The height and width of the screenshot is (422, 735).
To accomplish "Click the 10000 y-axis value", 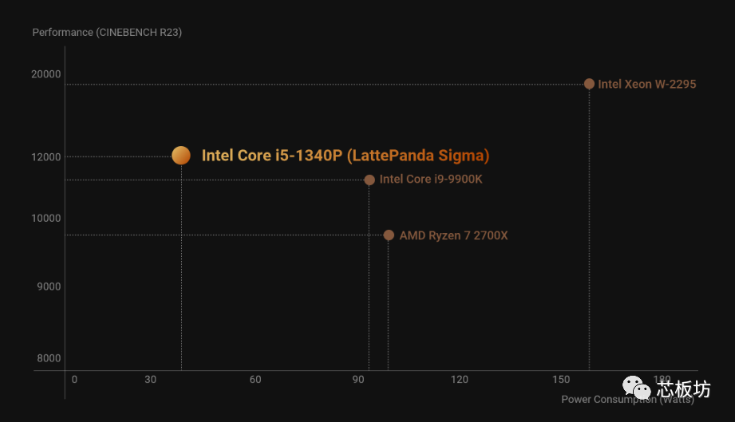I will point(46,219).
